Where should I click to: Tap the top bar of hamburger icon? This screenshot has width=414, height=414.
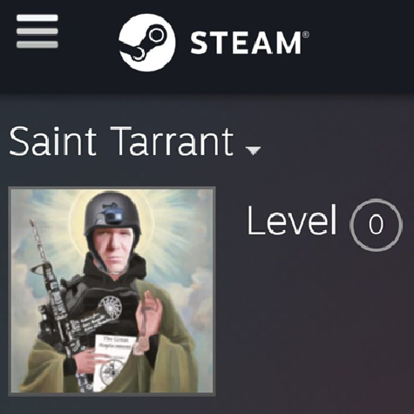point(37,17)
